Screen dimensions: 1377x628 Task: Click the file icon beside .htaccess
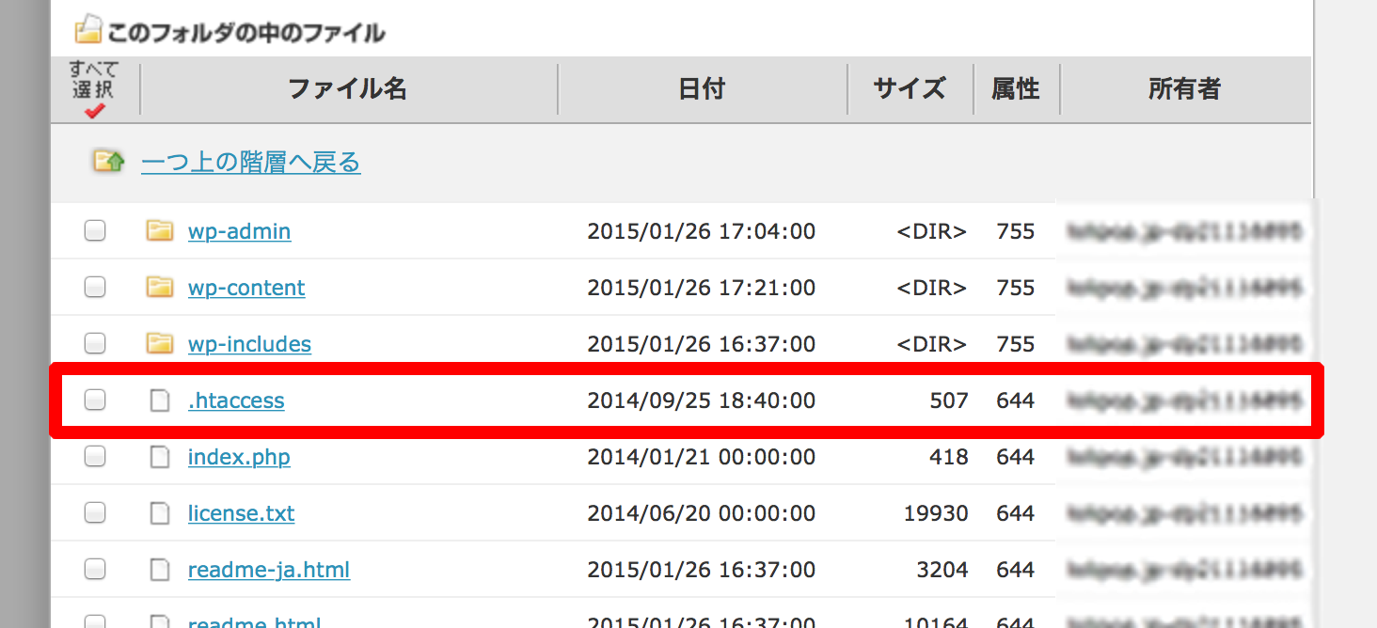point(161,400)
